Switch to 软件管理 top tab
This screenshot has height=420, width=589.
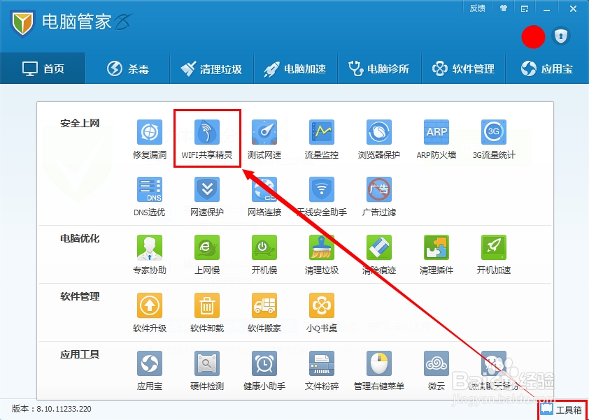[x=464, y=68]
